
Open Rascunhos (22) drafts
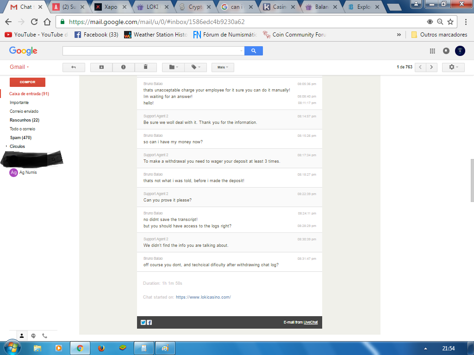(25, 120)
